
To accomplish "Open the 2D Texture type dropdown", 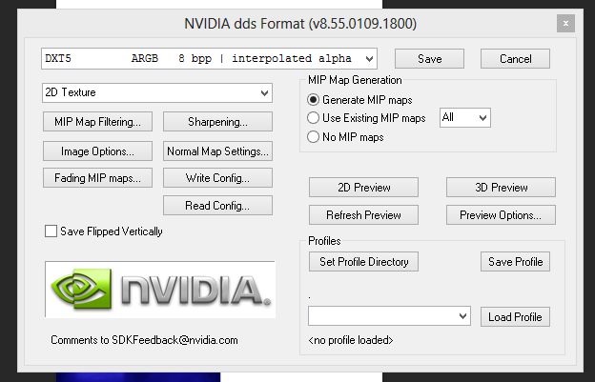I will point(157,92).
